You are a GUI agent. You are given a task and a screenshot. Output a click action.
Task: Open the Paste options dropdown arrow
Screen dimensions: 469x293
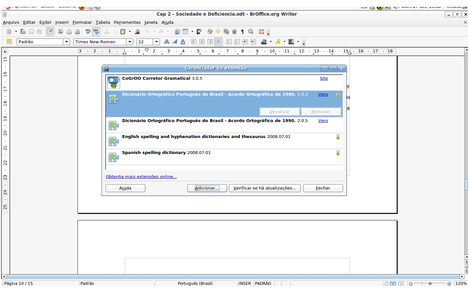coord(130,32)
